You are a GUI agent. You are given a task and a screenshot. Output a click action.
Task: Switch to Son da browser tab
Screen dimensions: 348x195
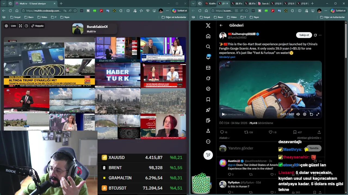click(263, 4)
